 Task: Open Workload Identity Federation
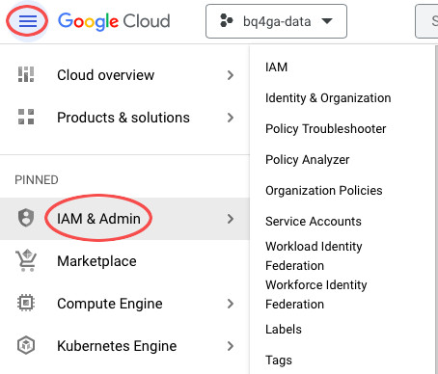click(x=314, y=256)
